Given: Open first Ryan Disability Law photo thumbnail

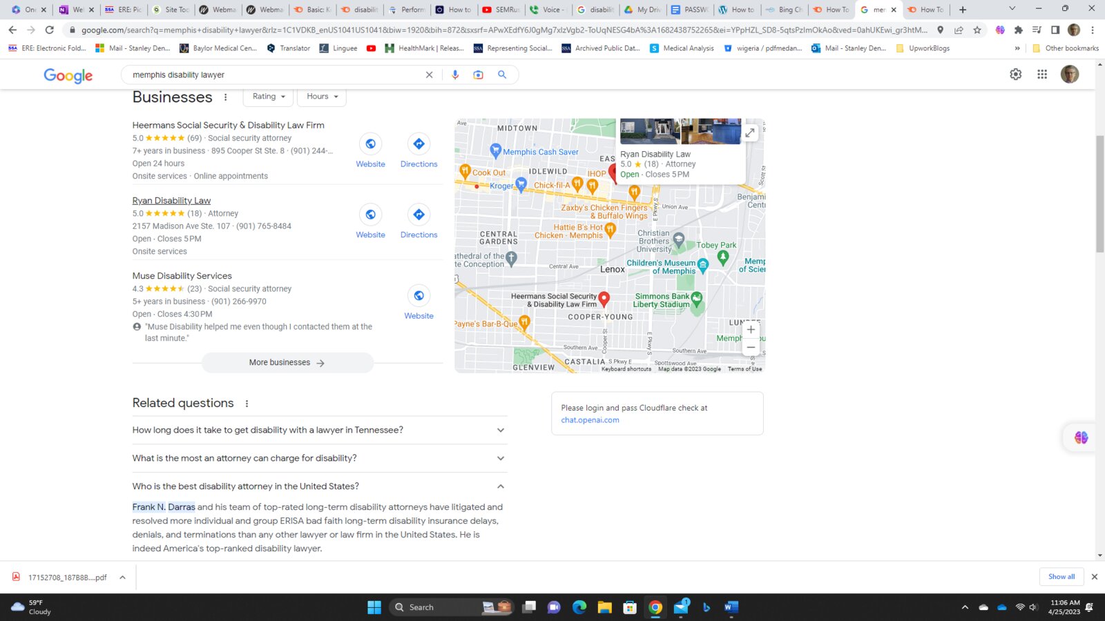Looking at the screenshot, I should pos(649,131).
